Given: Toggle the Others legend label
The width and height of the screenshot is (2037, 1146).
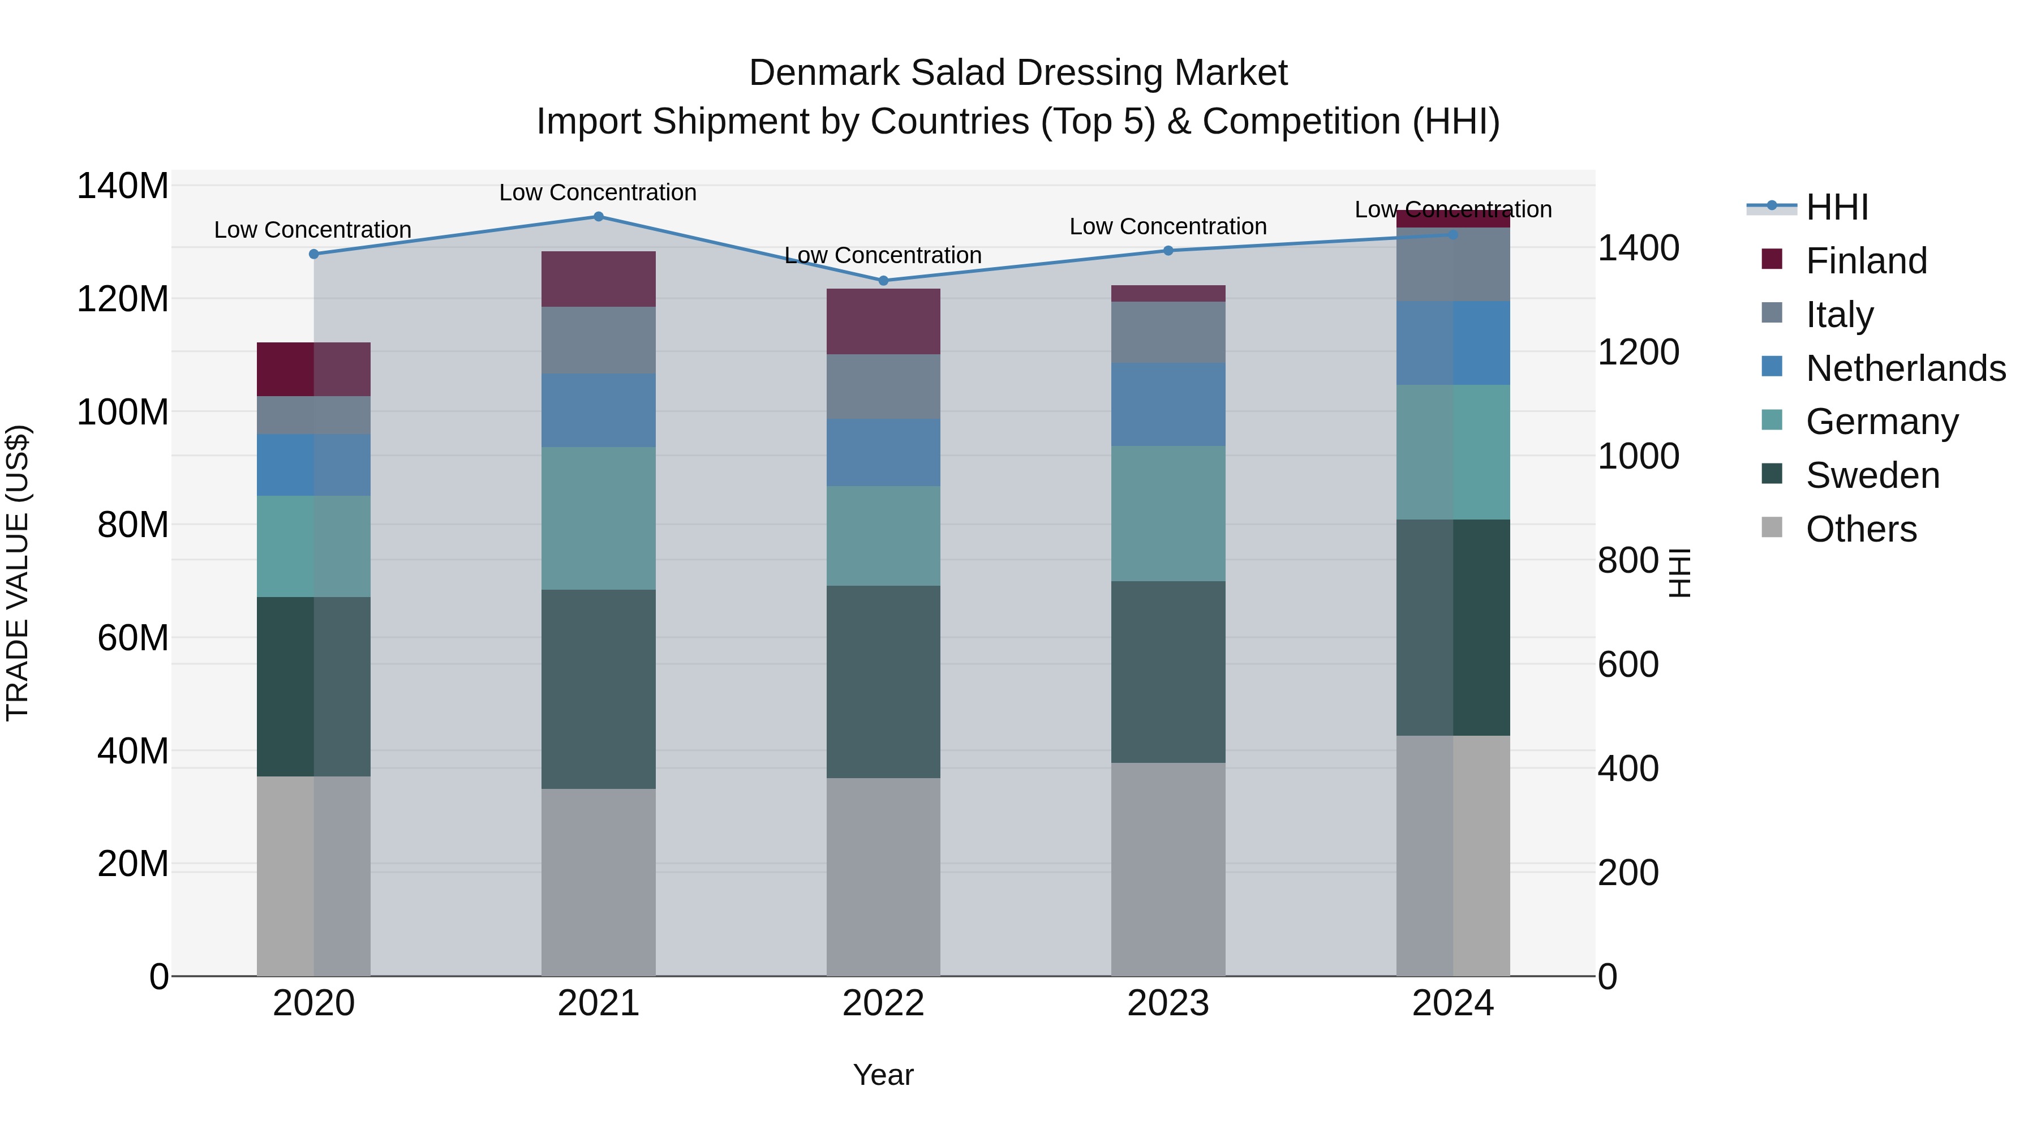Looking at the screenshot, I should pos(1862,529).
